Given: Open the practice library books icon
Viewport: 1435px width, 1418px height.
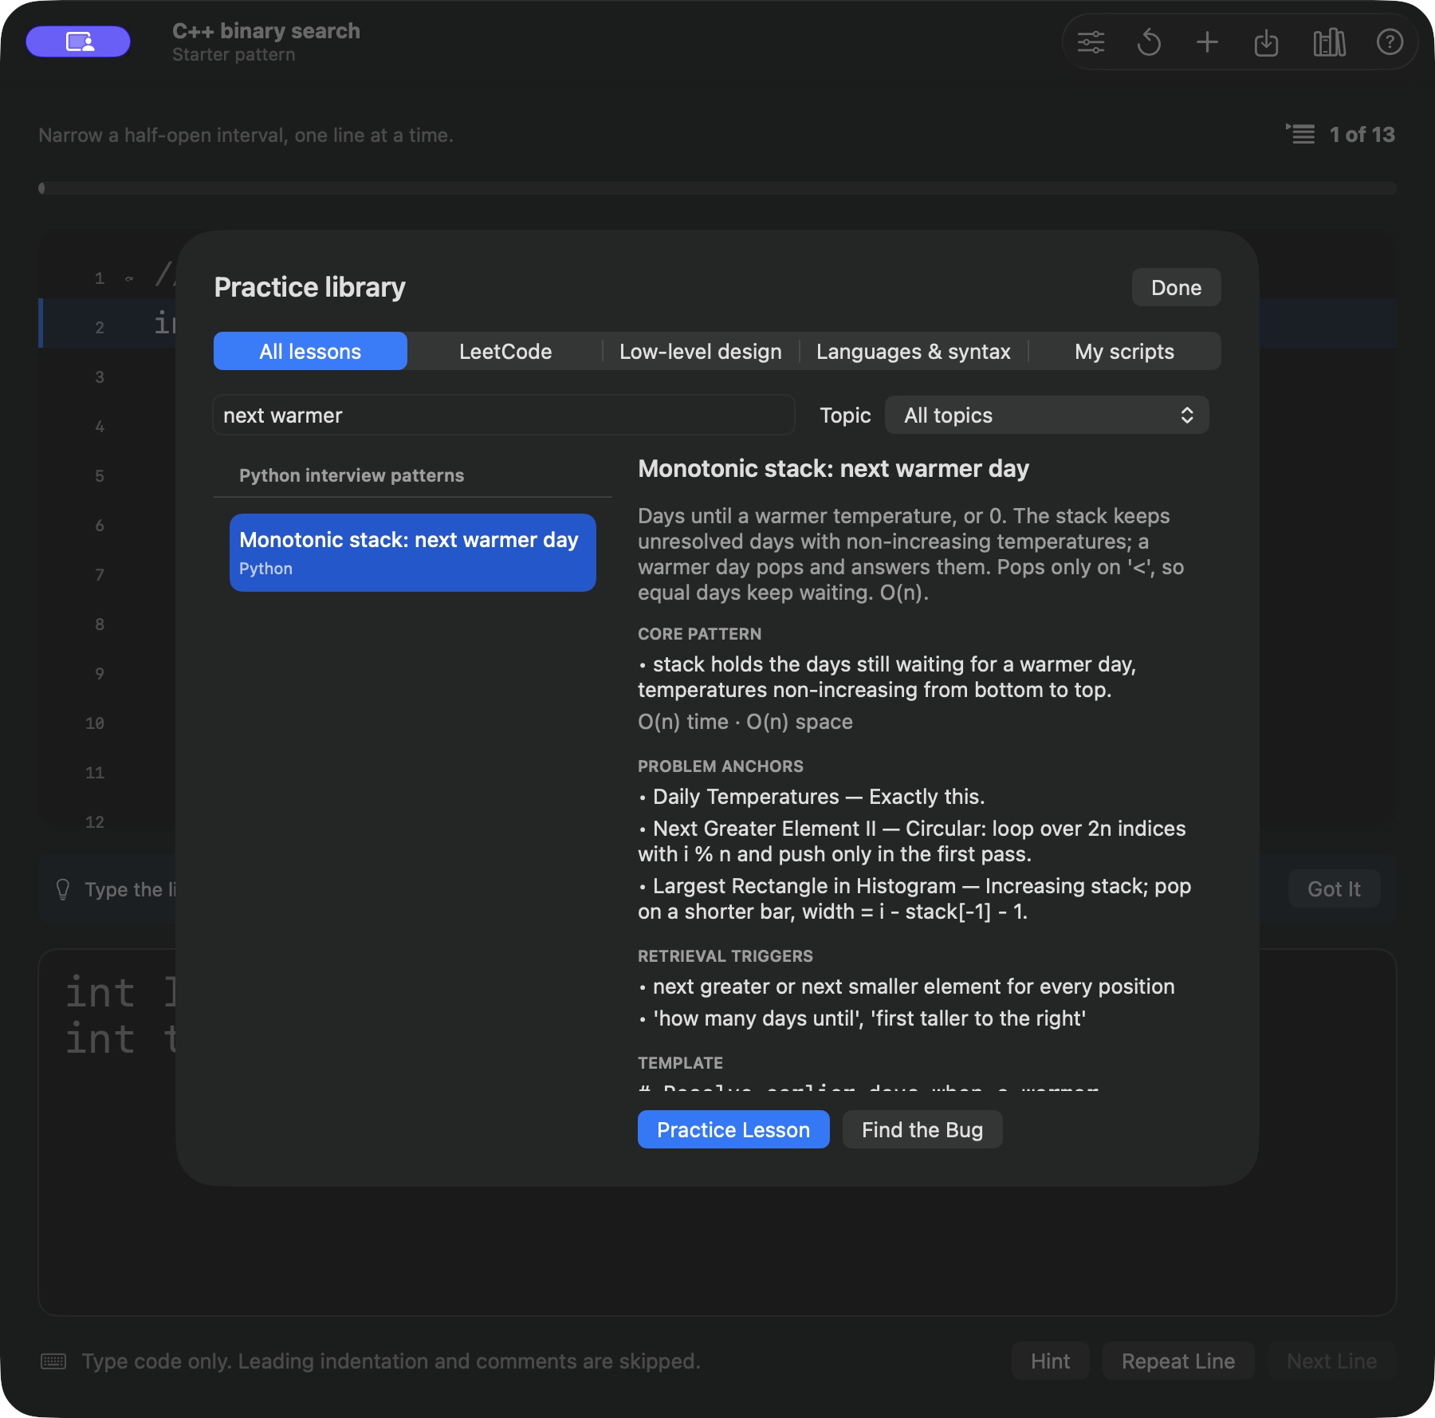Looking at the screenshot, I should (x=1329, y=42).
